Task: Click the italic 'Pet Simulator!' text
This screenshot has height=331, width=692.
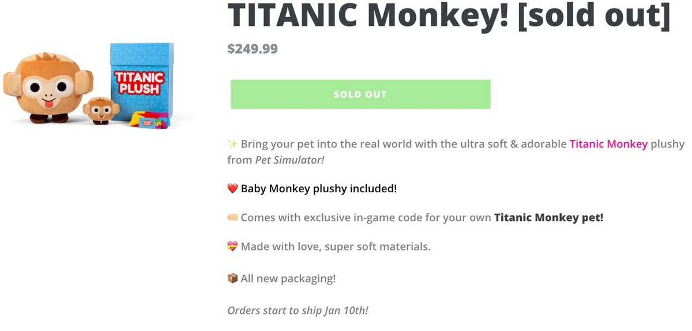Action: [x=290, y=160]
